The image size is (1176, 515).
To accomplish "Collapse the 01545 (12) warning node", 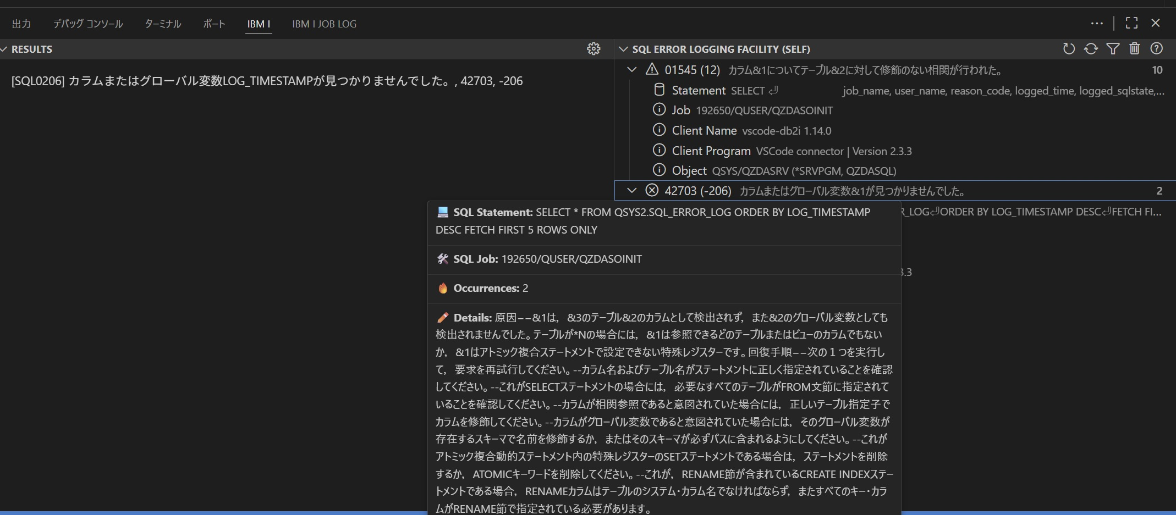I will pos(632,70).
